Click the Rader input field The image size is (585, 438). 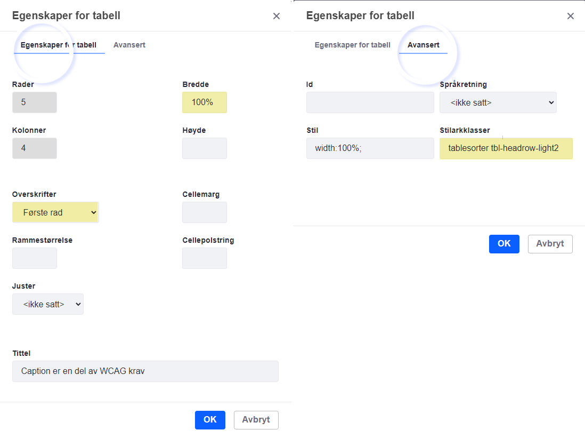[35, 102]
